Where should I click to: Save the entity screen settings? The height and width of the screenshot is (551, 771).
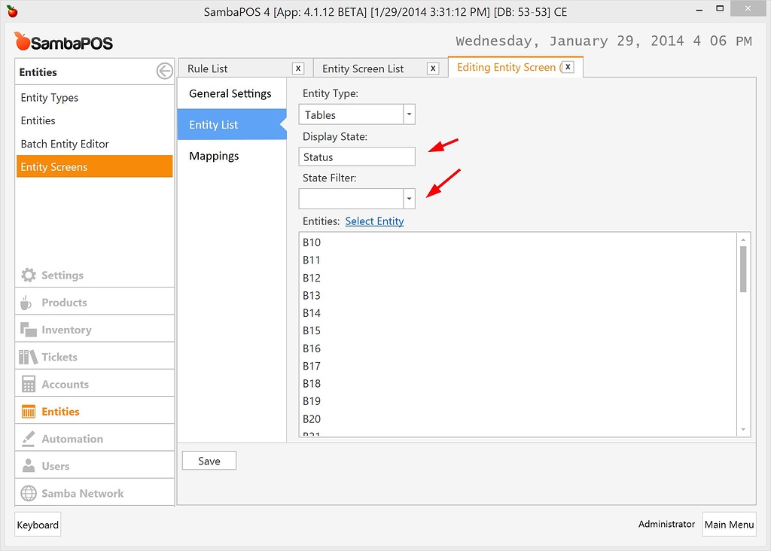pyautogui.click(x=209, y=460)
